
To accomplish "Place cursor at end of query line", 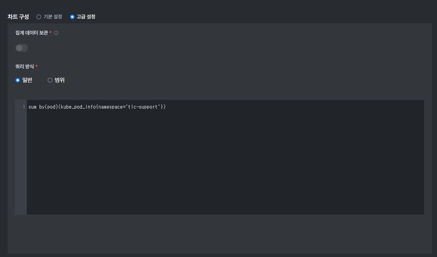I will click(x=166, y=107).
